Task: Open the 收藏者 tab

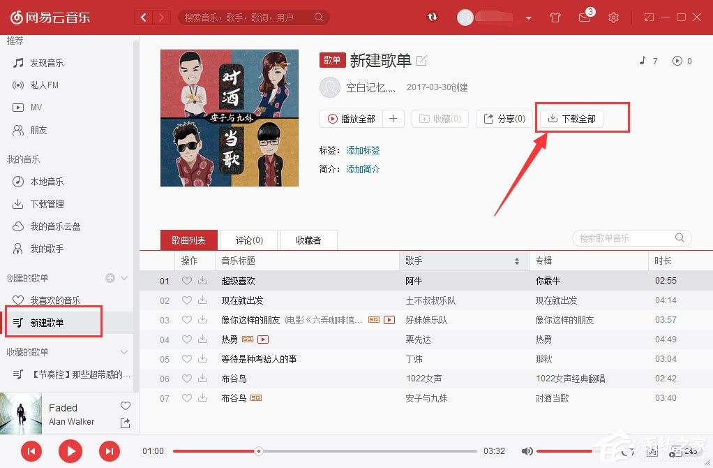Action: click(x=308, y=240)
